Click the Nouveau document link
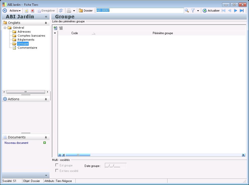 pos(16,143)
